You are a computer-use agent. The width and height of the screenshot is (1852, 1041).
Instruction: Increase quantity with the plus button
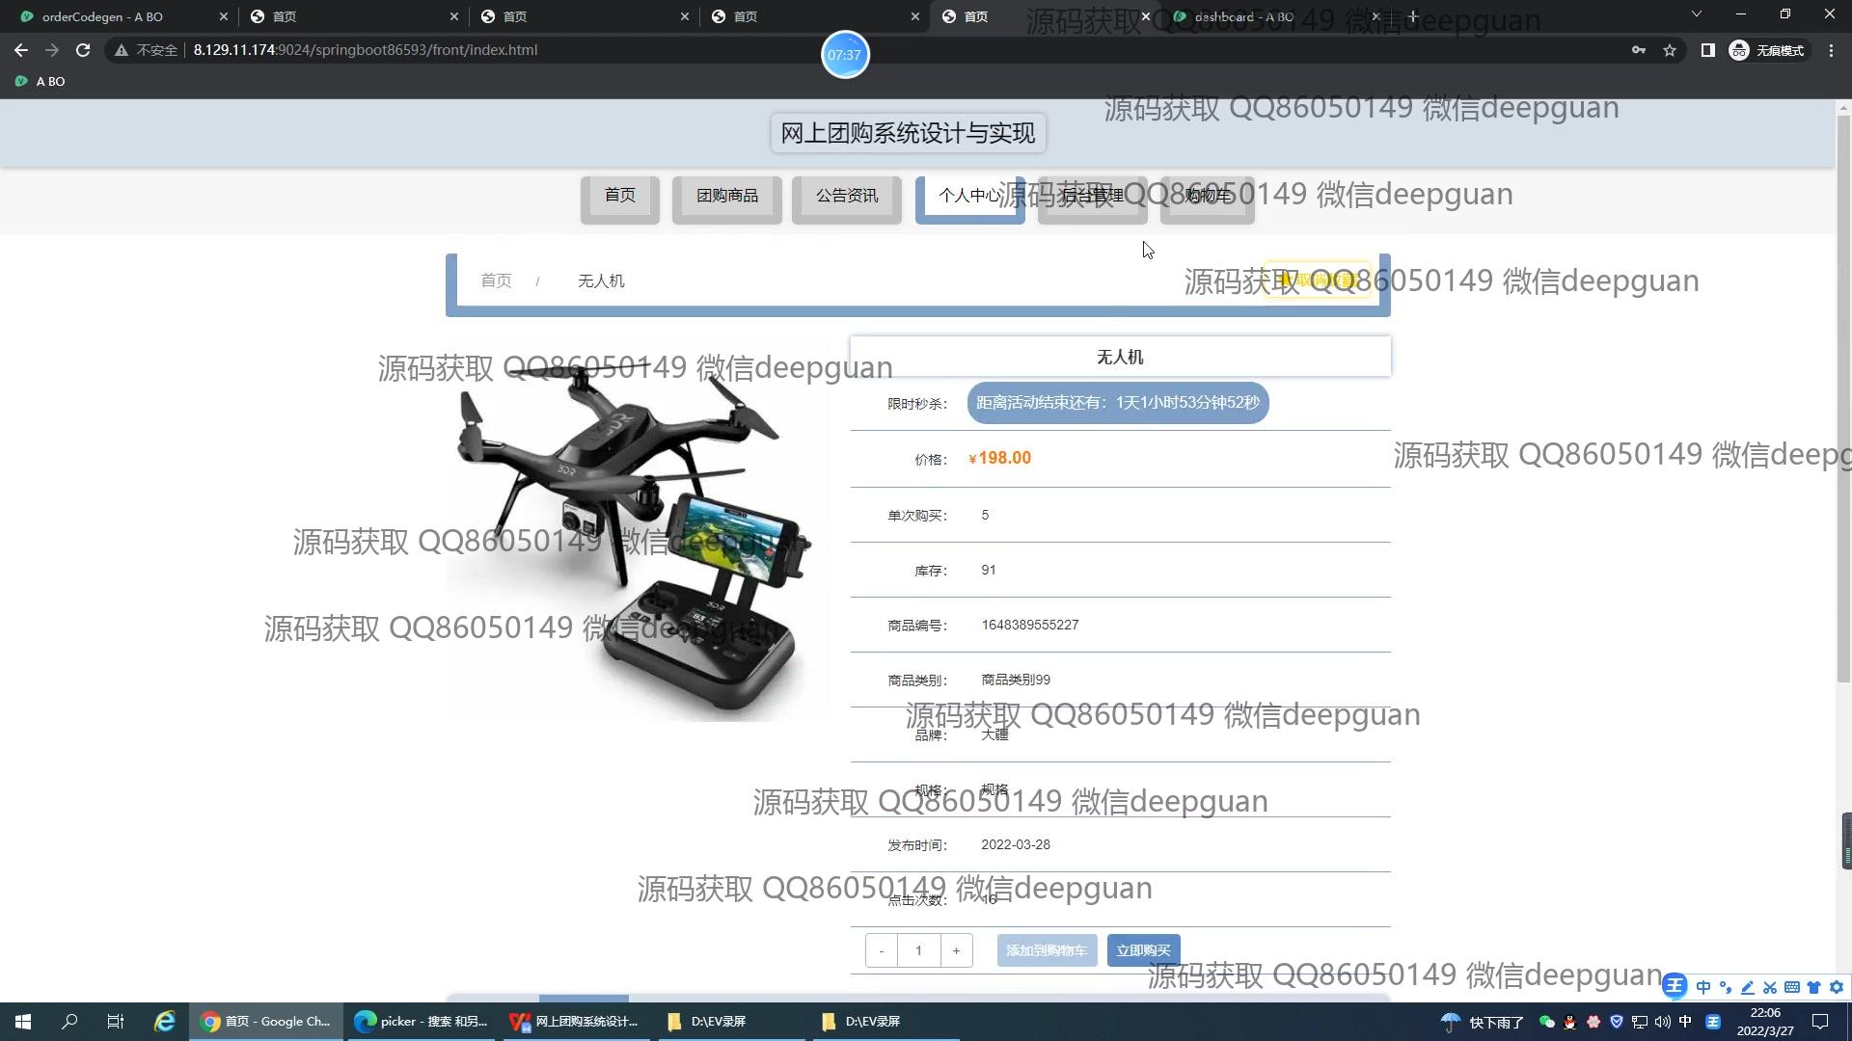click(x=956, y=950)
